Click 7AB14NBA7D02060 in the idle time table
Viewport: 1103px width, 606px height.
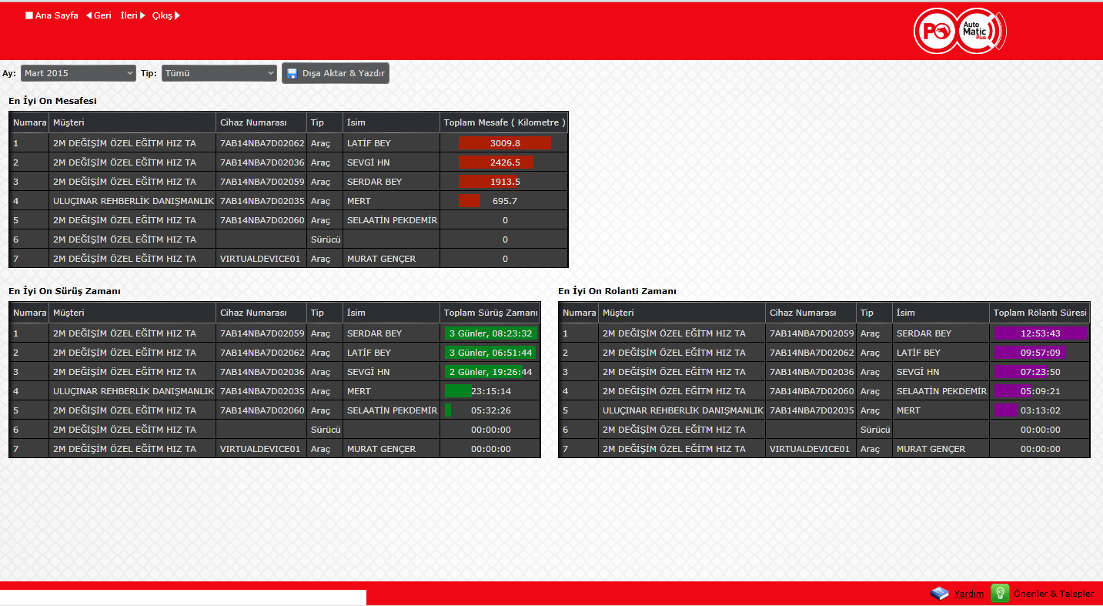(812, 391)
